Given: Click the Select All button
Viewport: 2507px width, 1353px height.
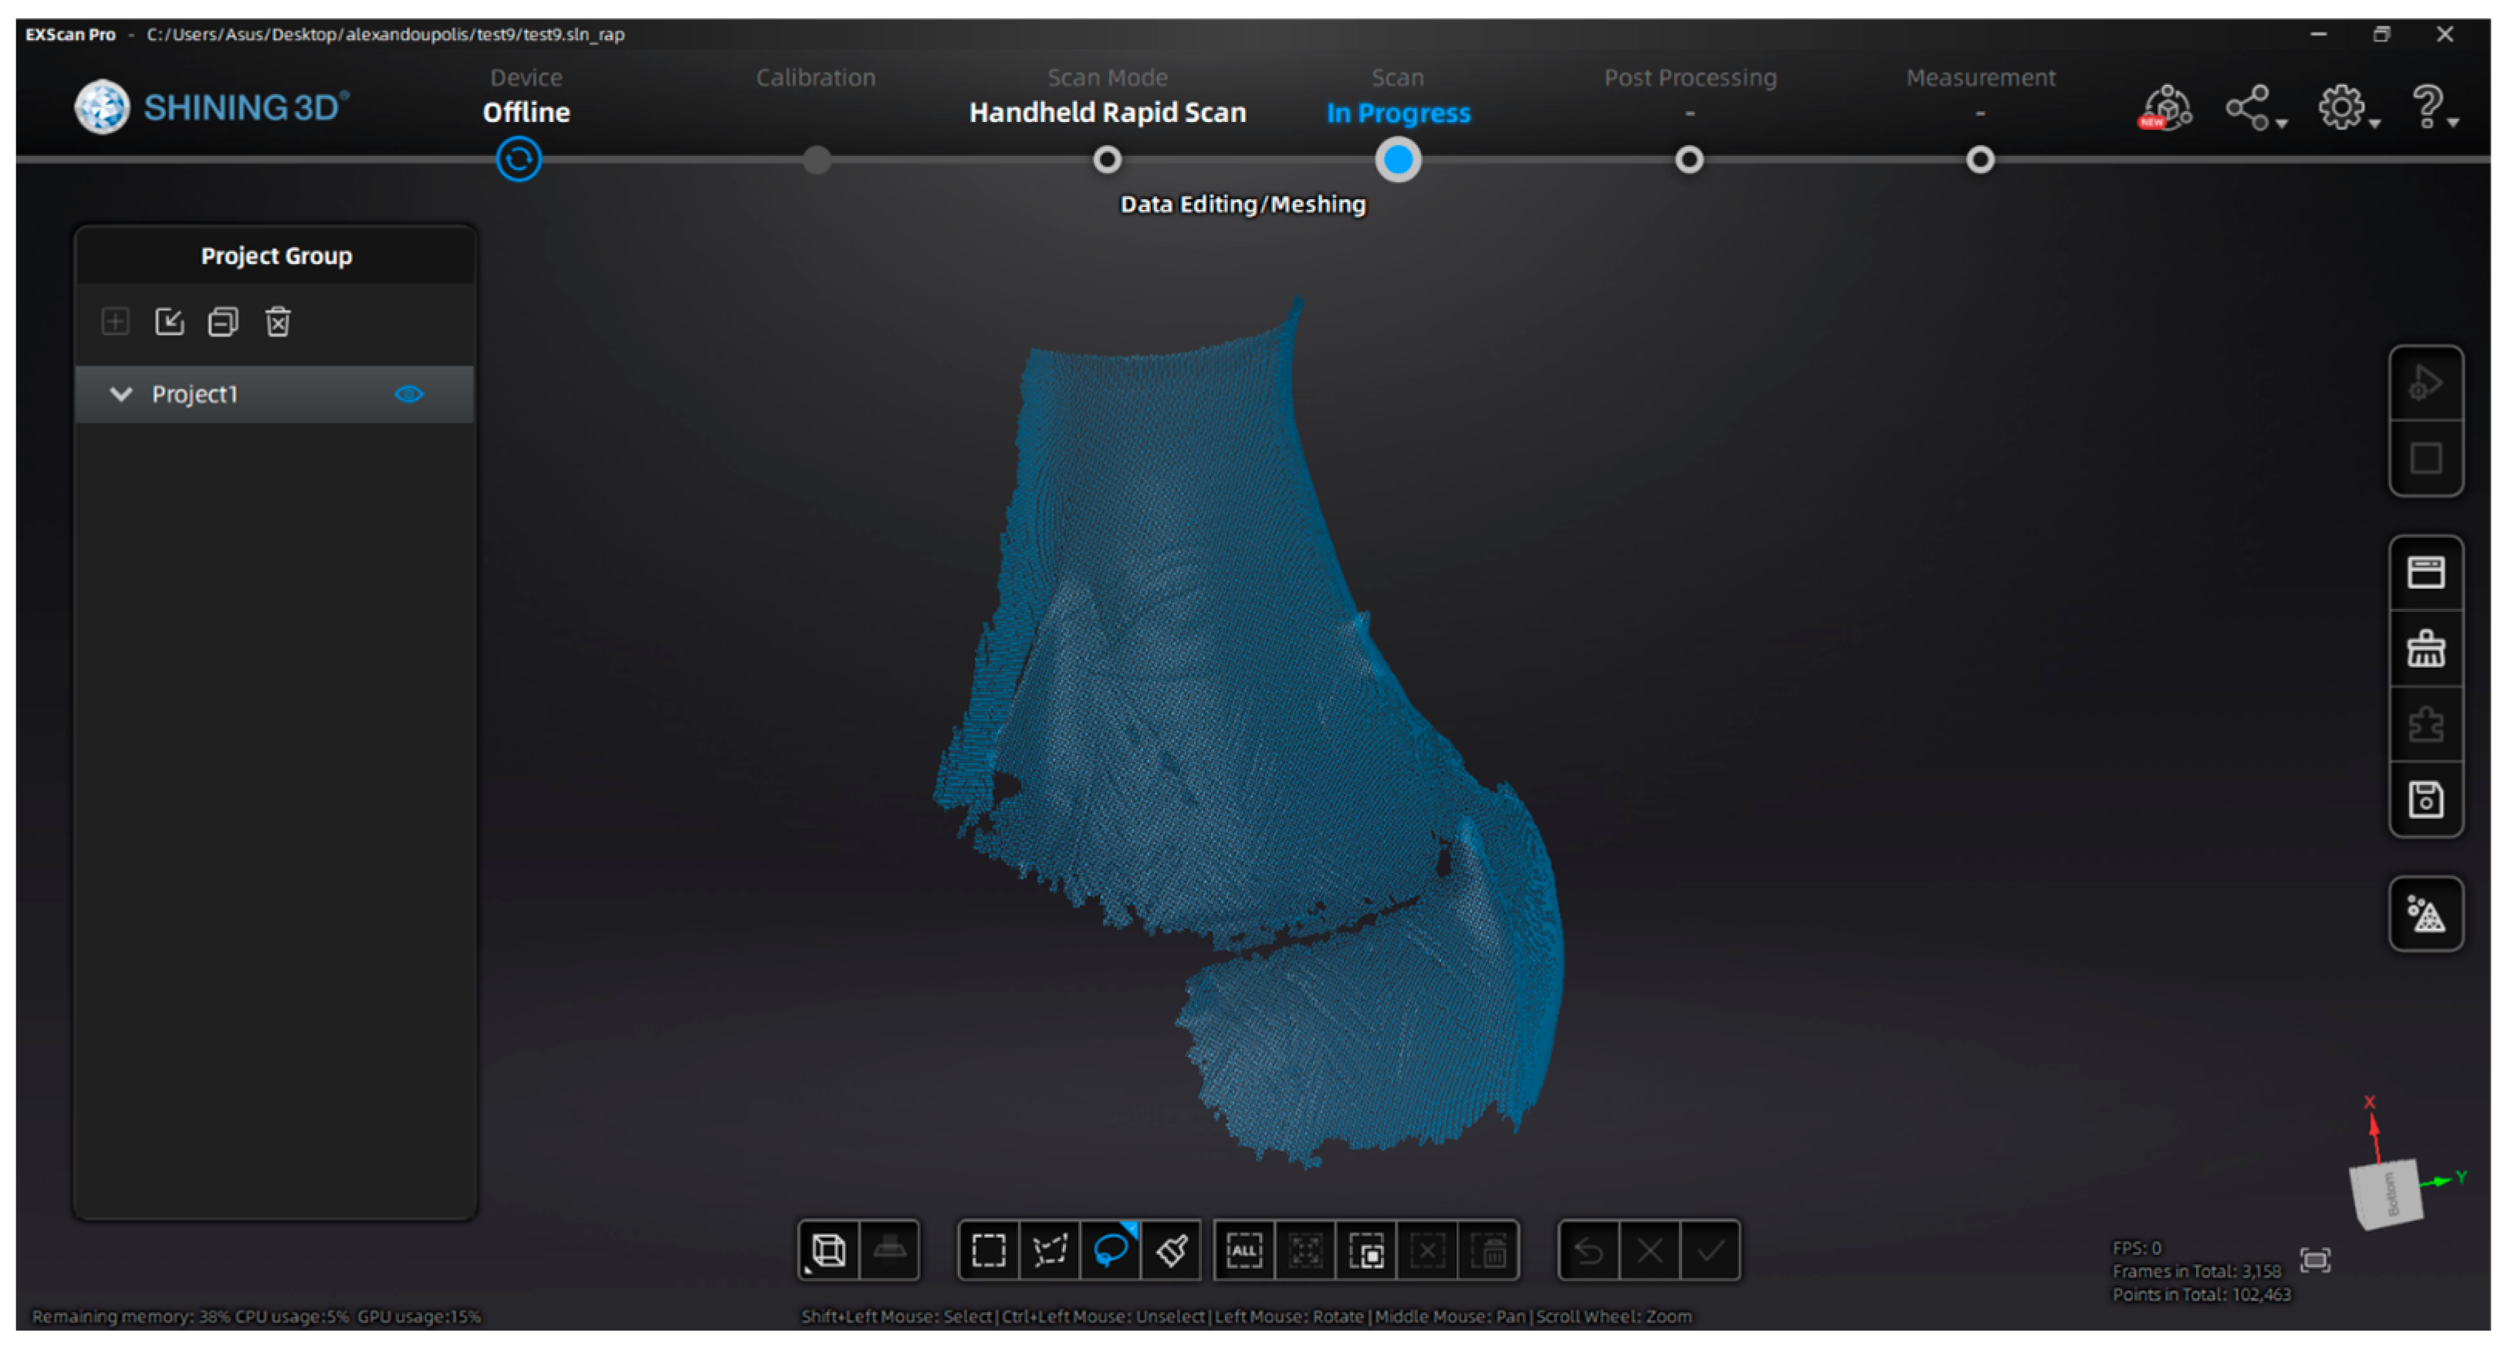Looking at the screenshot, I should click(1243, 1250).
